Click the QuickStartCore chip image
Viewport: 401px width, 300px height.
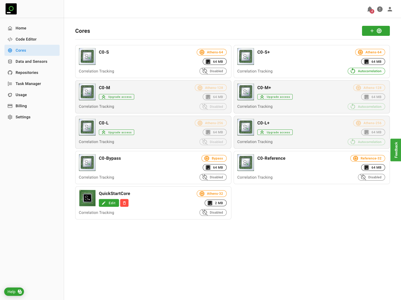(87, 198)
